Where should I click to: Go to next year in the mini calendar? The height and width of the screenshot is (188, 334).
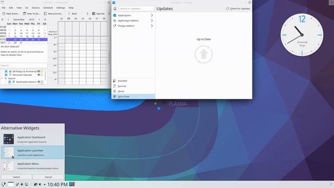pos(45,19)
